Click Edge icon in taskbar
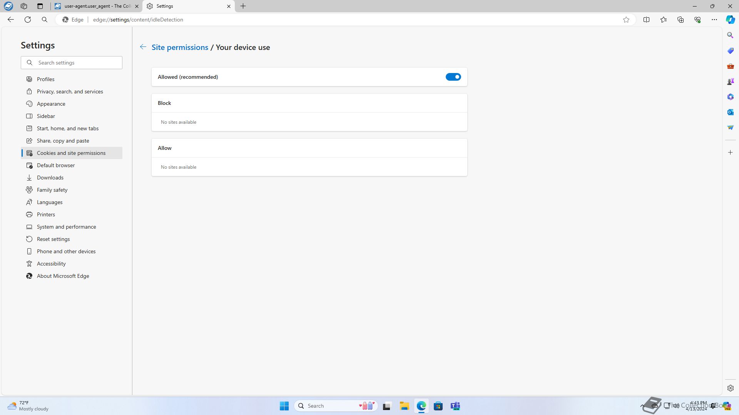This screenshot has width=739, height=415. point(421,406)
